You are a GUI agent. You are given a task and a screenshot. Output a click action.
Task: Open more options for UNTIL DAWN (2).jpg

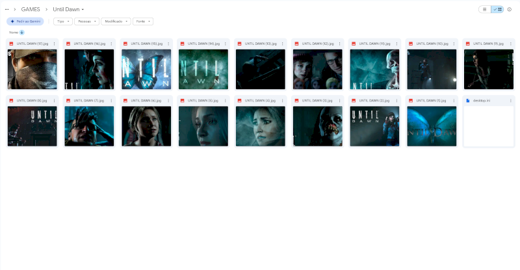point(396,101)
